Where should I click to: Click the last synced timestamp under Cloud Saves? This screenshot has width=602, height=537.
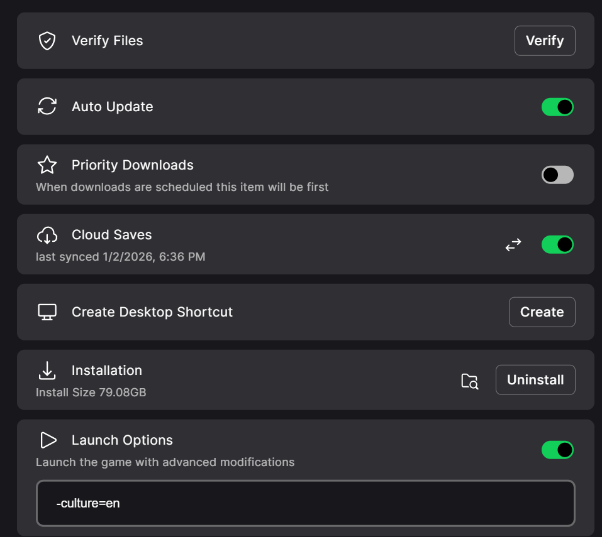point(120,257)
